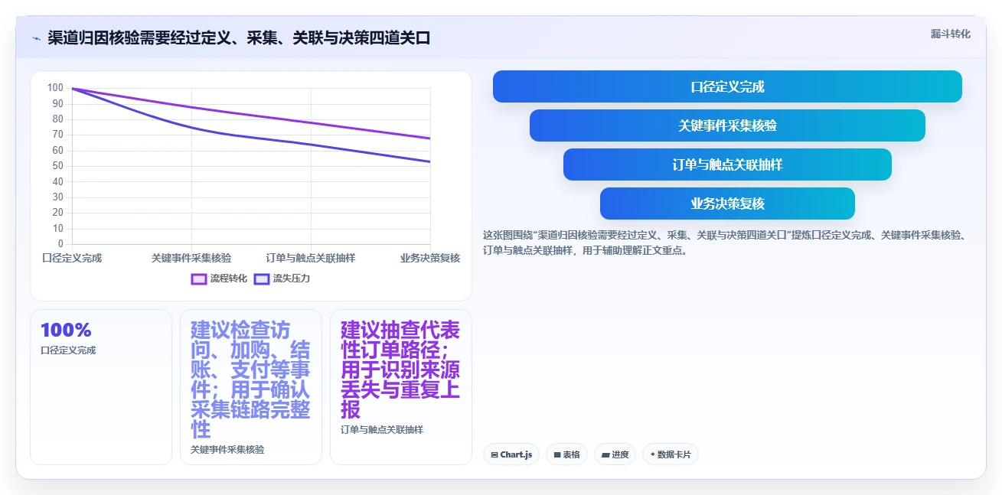Click the x-axis label 订单与触点关联抽样
Screen dimensions: 1002x495
(x=311, y=258)
